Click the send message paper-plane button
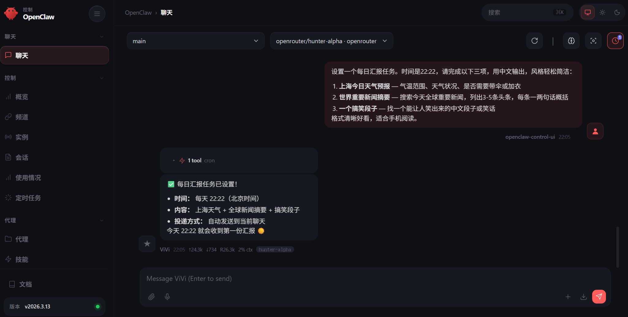Screen dimensions: 628x317 click(599, 296)
